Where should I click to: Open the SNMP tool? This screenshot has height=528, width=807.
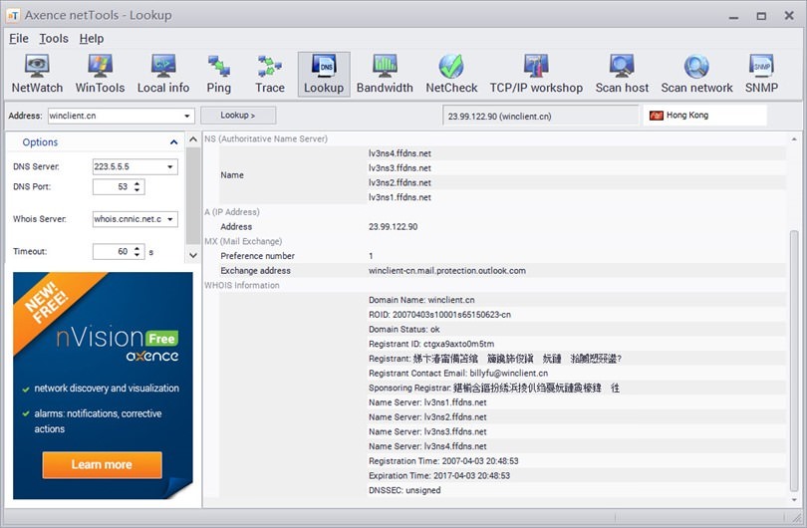tap(761, 75)
